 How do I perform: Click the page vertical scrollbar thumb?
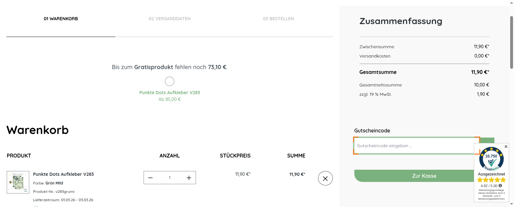coord(511,42)
